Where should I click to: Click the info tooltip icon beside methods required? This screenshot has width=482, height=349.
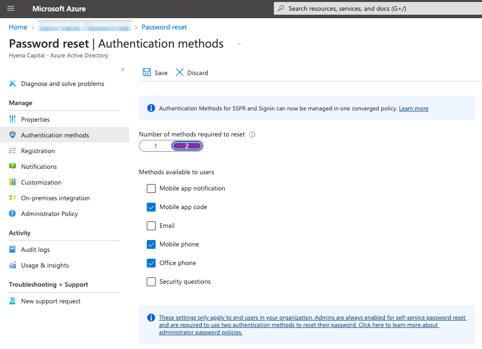252,134
